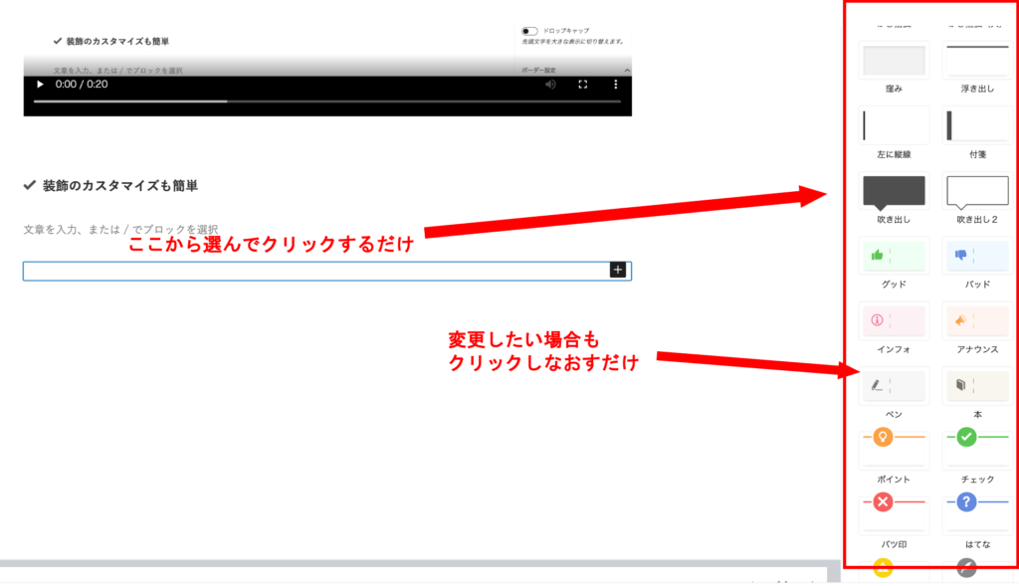This screenshot has width=1019, height=586.
Task: Collapse the ボーダー設定 panel
Action: (x=627, y=71)
